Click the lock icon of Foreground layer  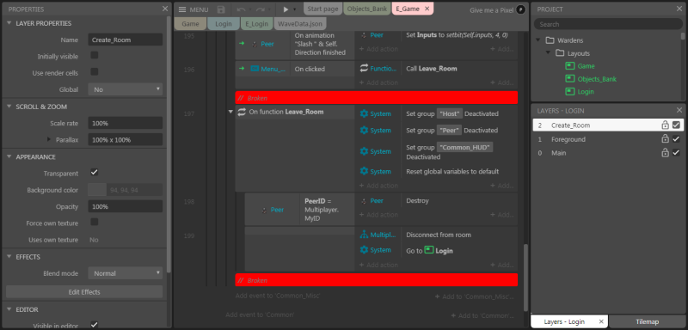(x=665, y=139)
